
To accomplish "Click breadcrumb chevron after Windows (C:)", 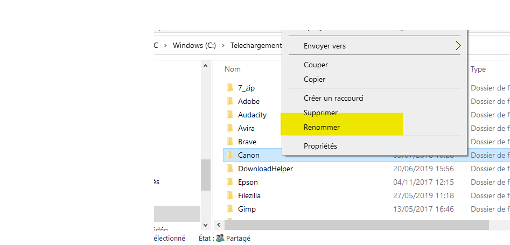I will (x=223, y=46).
